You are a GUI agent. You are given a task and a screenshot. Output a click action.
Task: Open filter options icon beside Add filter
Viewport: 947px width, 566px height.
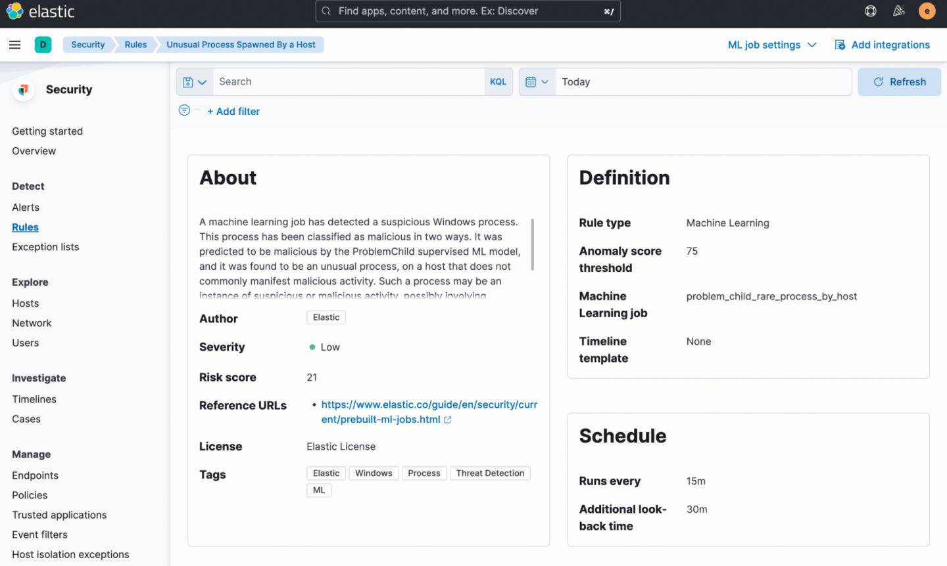coord(184,110)
